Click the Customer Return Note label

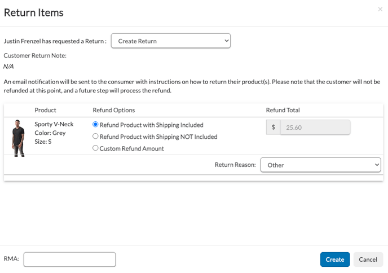pyautogui.click(x=35, y=55)
